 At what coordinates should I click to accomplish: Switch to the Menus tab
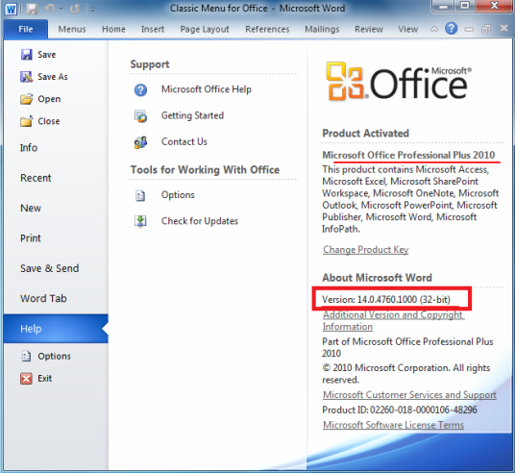(x=72, y=29)
